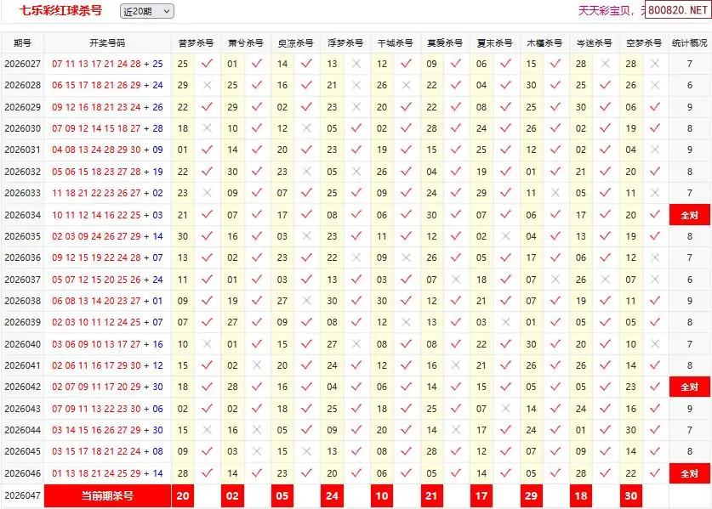Click gray cross in 空梦 column, row 2026027
This screenshot has height=509, width=712.
[x=655, y=64]
